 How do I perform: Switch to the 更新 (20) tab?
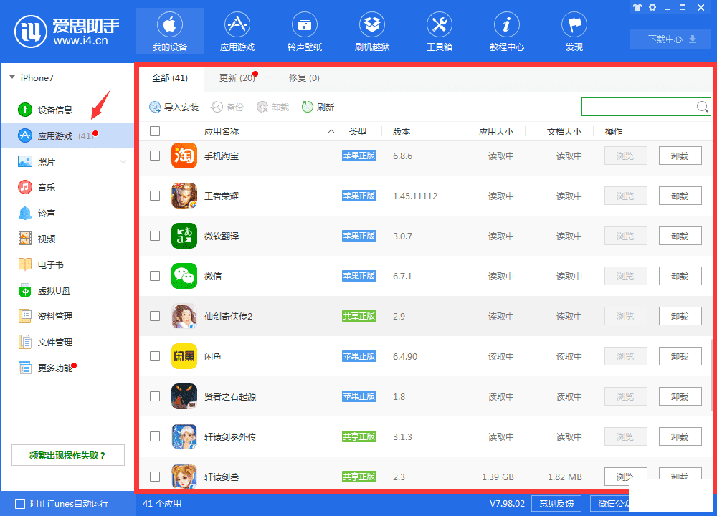(238, 78)
